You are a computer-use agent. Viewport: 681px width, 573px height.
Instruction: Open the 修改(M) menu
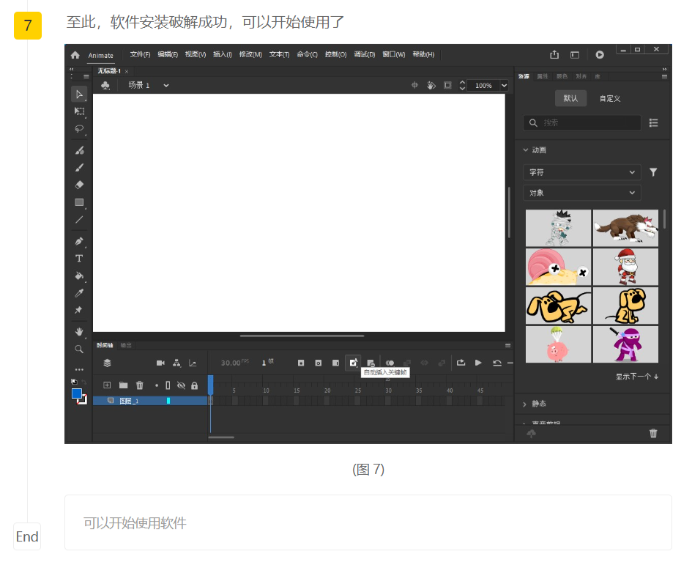coord(250,55)
